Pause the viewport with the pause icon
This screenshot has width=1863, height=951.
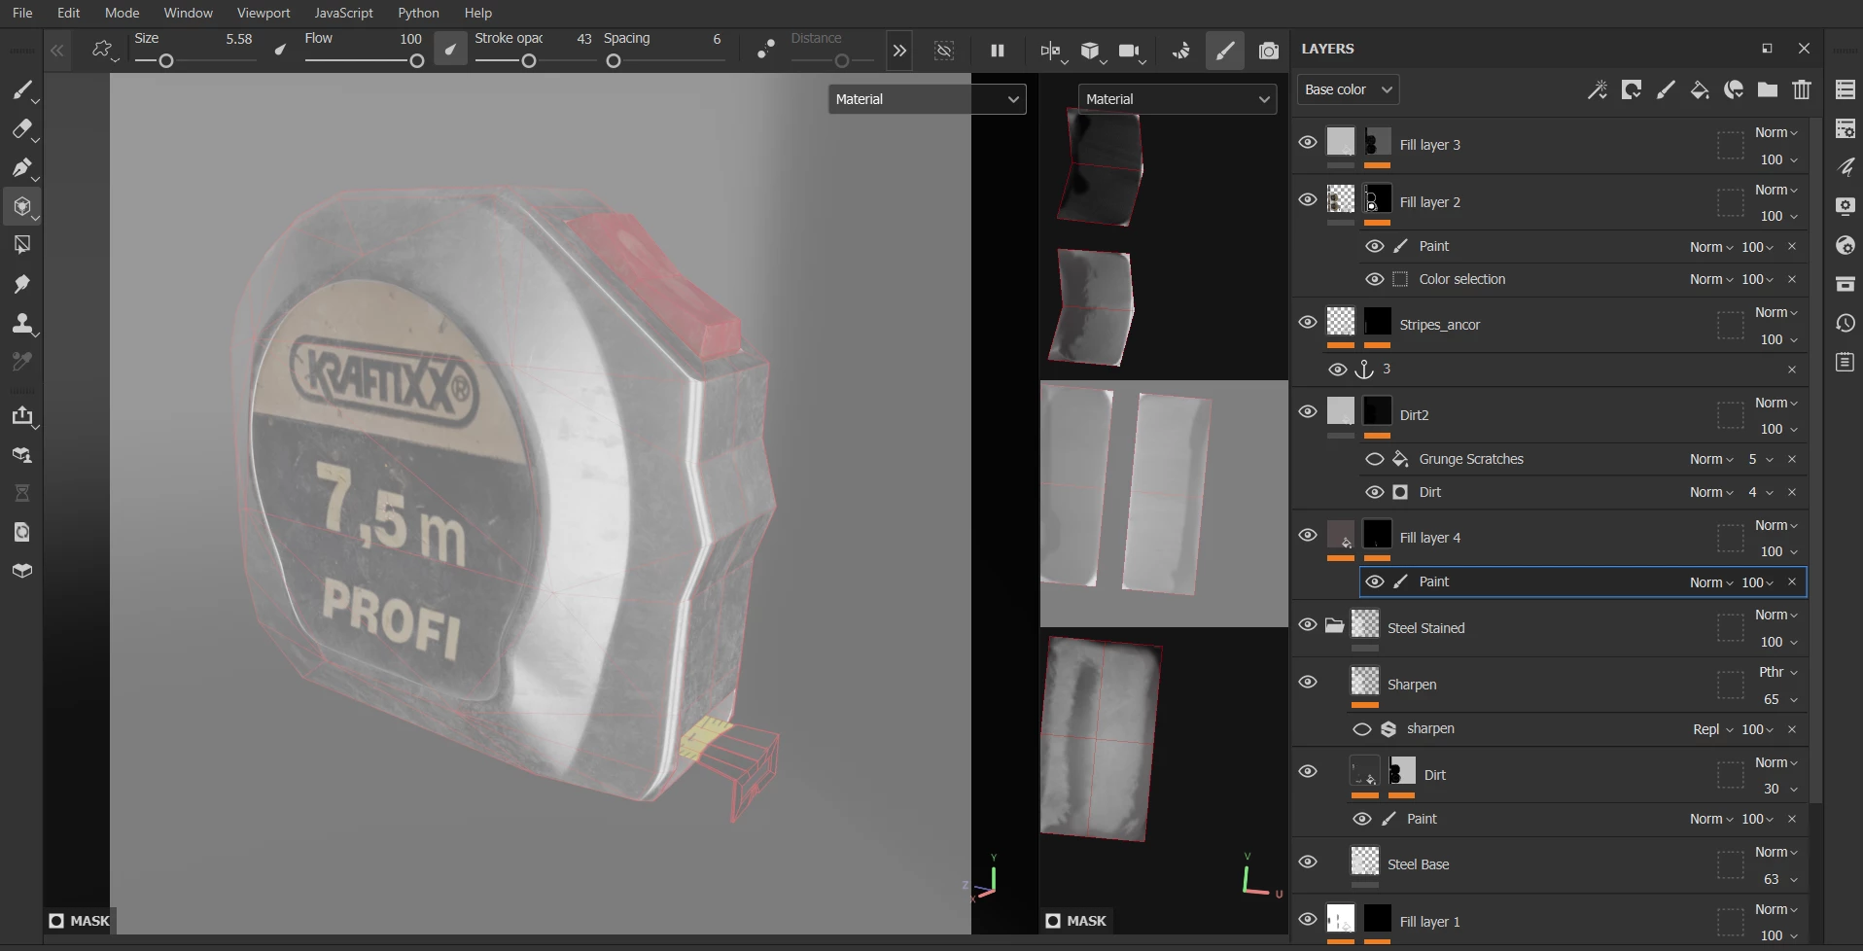(x=998, y=51)
